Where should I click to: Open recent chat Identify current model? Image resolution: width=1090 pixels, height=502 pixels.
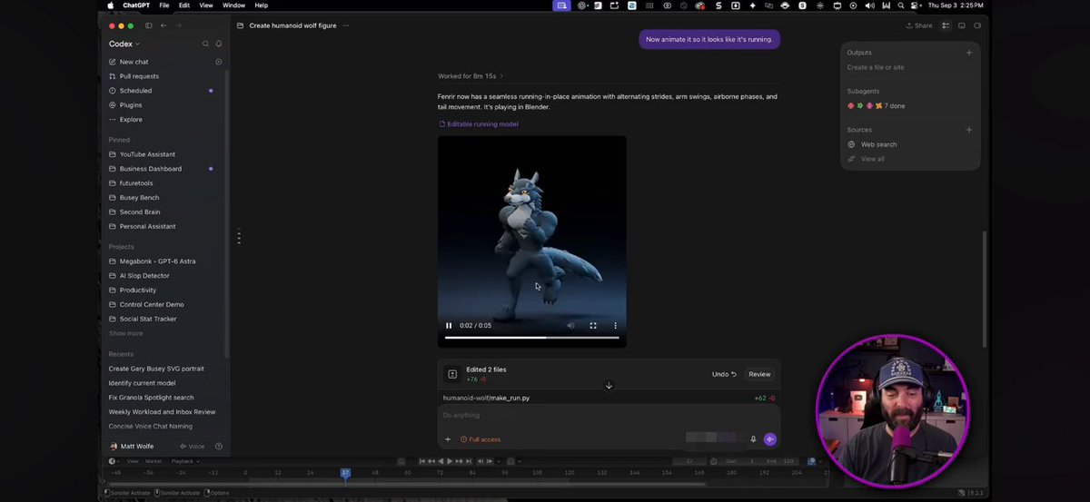(x=142, y=383)
